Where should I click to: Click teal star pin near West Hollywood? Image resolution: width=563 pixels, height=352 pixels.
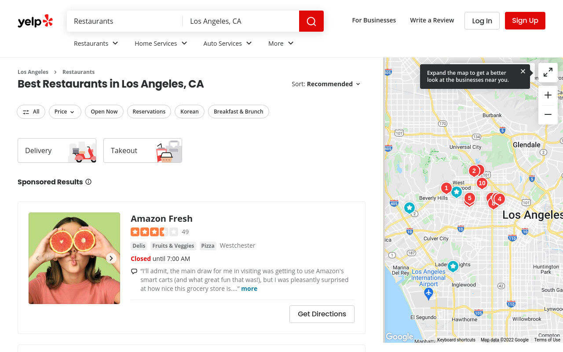click(457, 192)
